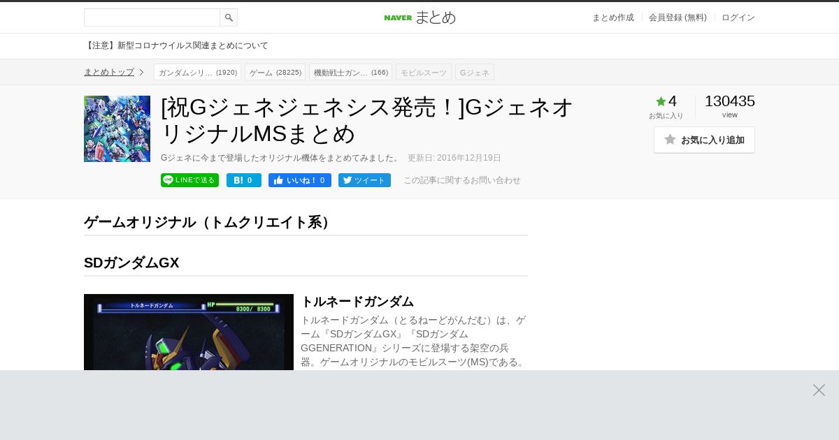839x440 pixels.
Task: Read the 新型コロナウイルス関連まとめ notice
Action: tap(176, 45)
